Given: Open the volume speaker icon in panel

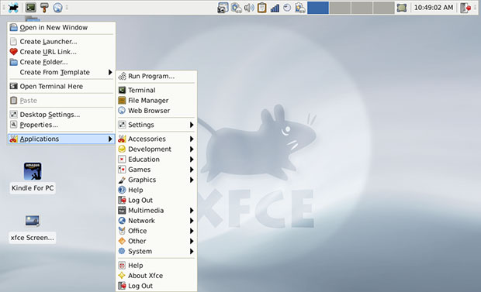Looking at the screenshot, I should click(x=249, y=8).
